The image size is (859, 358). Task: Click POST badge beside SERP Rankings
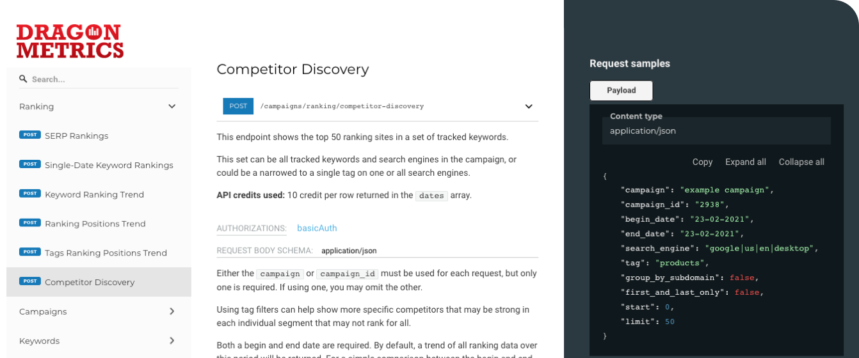(x=30, y=135)
